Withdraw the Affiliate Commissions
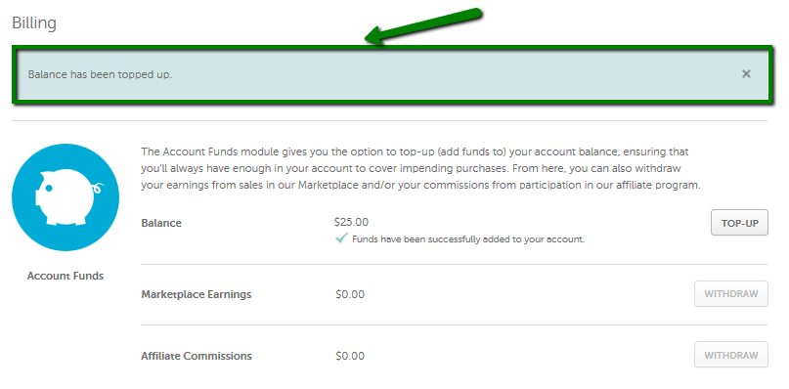This screenshot has width=789, height=389. click(x=731, y=355)
